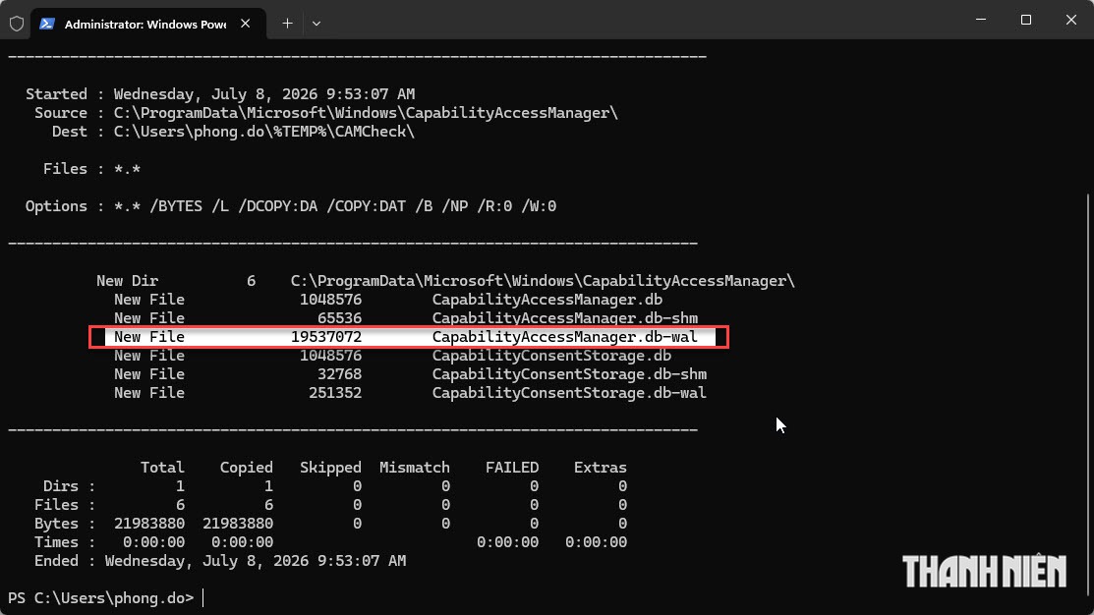Screen dimensions: 1094x615
Task: Click the Mismatch column header
Action: (415, 468)
